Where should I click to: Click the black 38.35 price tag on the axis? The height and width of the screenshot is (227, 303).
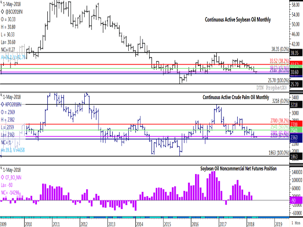point(296,52)
